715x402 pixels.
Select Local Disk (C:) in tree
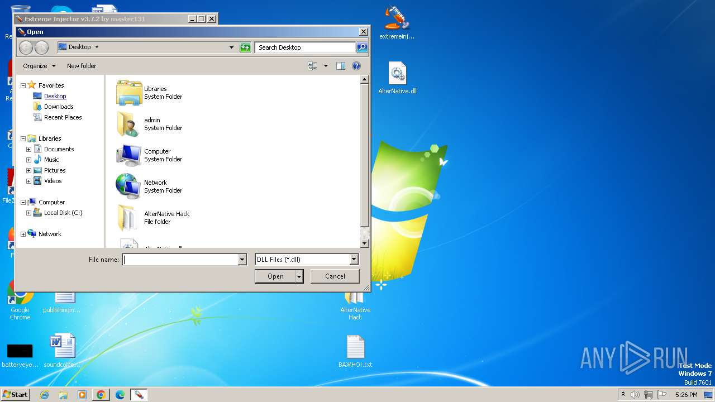(x=63, y=213)
